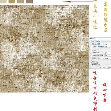Click the document width field showing 530
111x111 pixels.
tap(100, 53)
